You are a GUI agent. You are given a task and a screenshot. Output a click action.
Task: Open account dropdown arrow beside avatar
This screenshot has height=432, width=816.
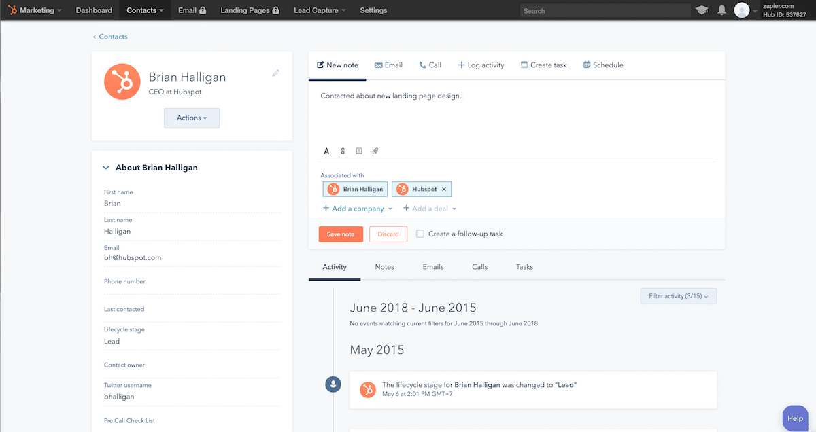coord(755,11)
